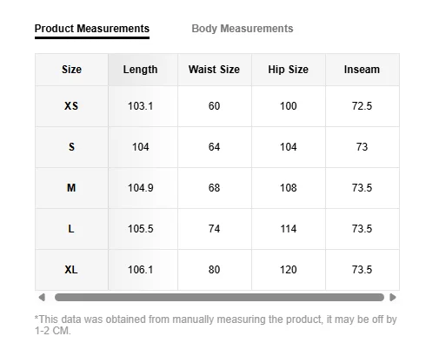Click the horizontal scrollbar thumb

[x=219, y=297]
